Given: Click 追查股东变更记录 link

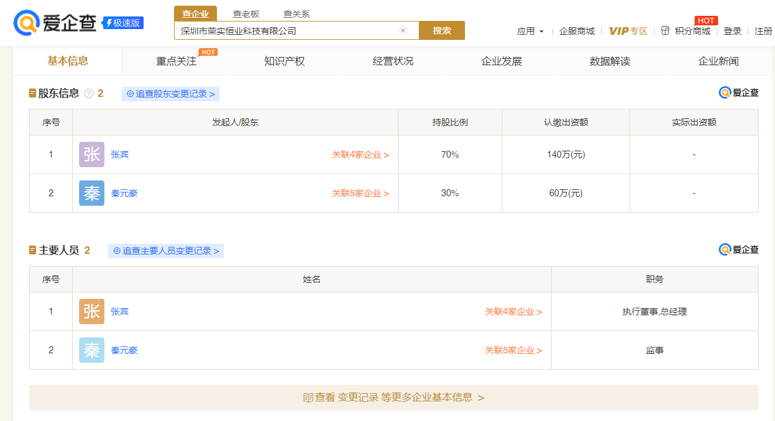Looking at the screenshot, I should click(x=171, y=94).
